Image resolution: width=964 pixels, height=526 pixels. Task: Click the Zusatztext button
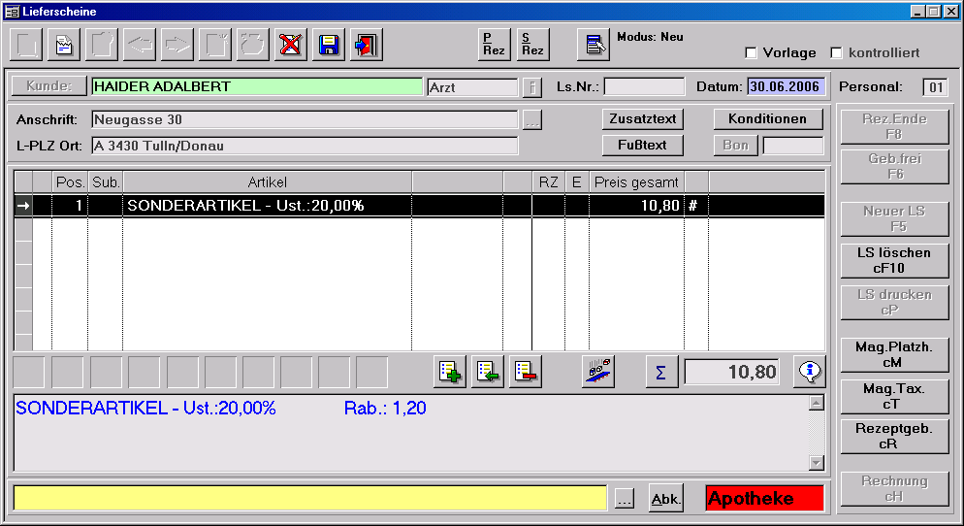tap(642, 119)
